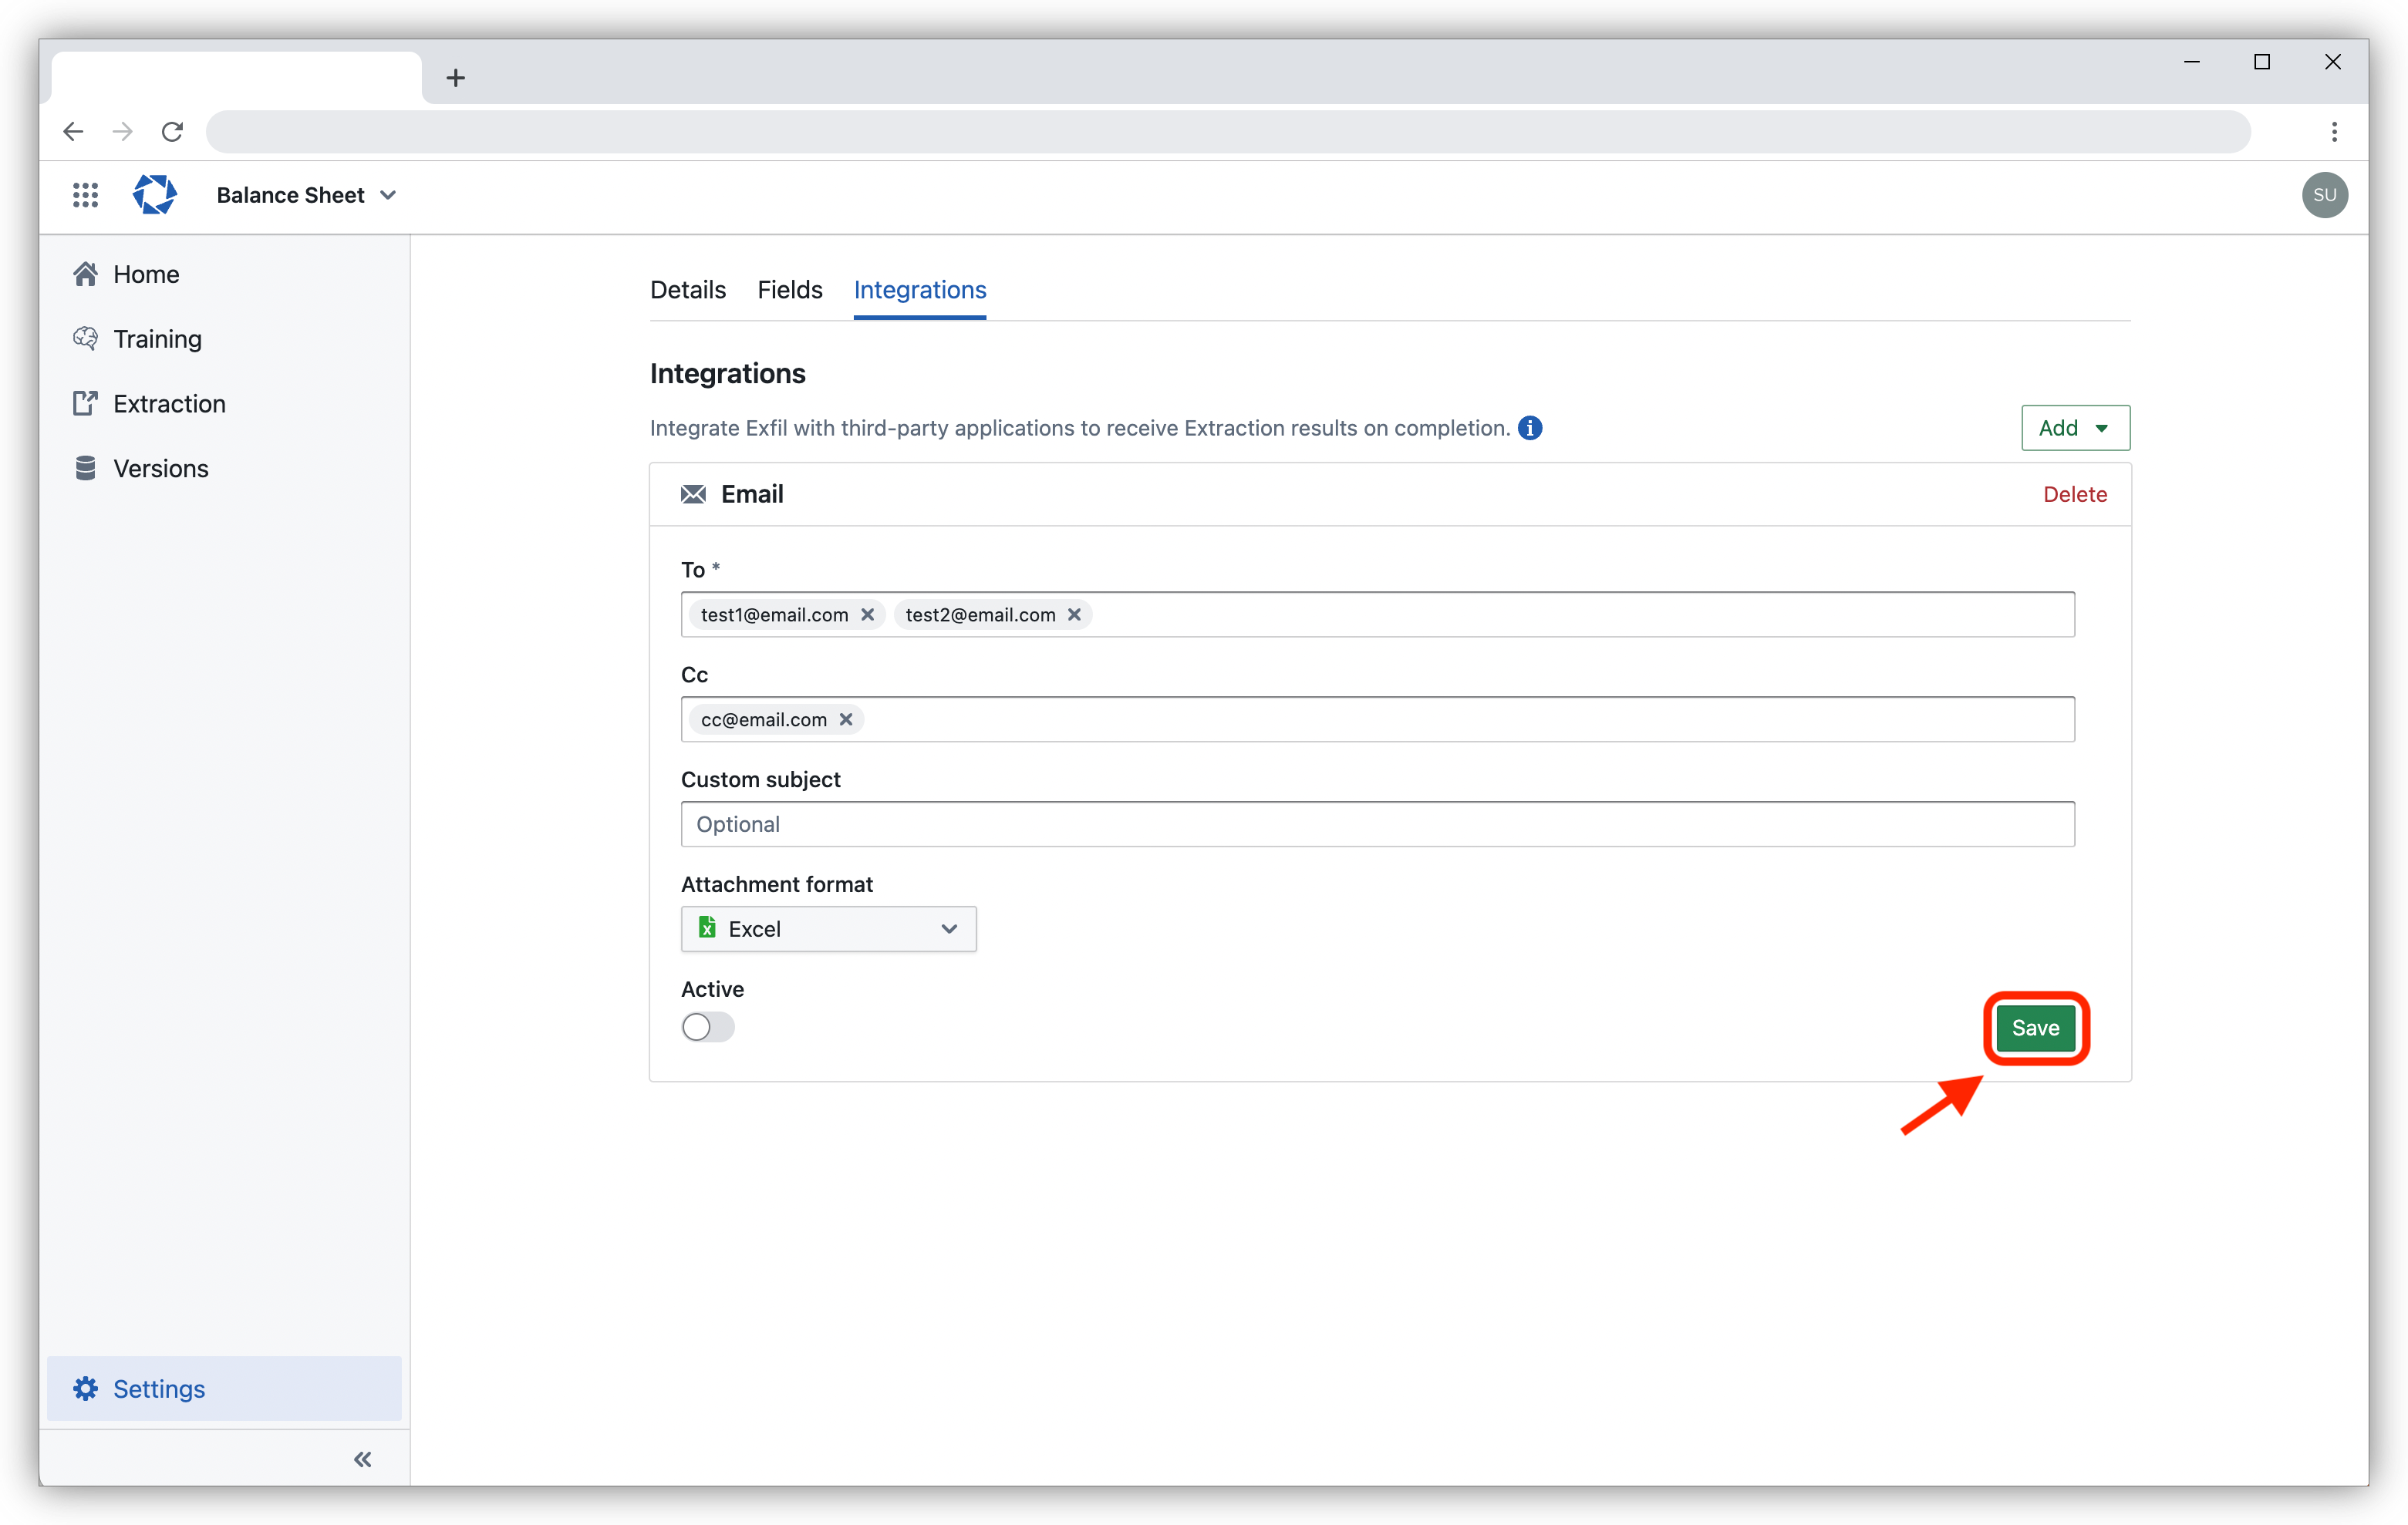Open a new browser tab
The width and height of the screenshot is (2408, 1525).
tap(456, 78)
